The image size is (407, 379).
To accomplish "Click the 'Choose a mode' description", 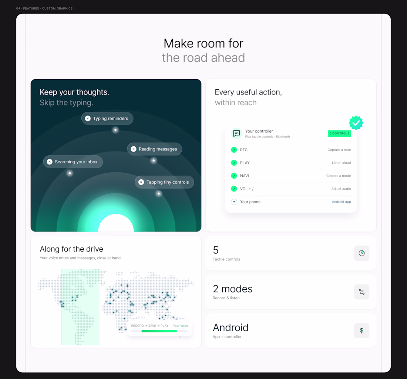I will coord(339,176).
